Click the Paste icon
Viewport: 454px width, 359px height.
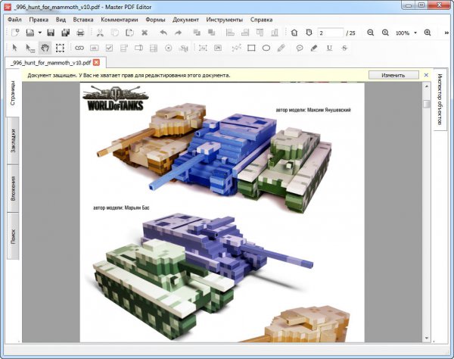click(129, 33)
